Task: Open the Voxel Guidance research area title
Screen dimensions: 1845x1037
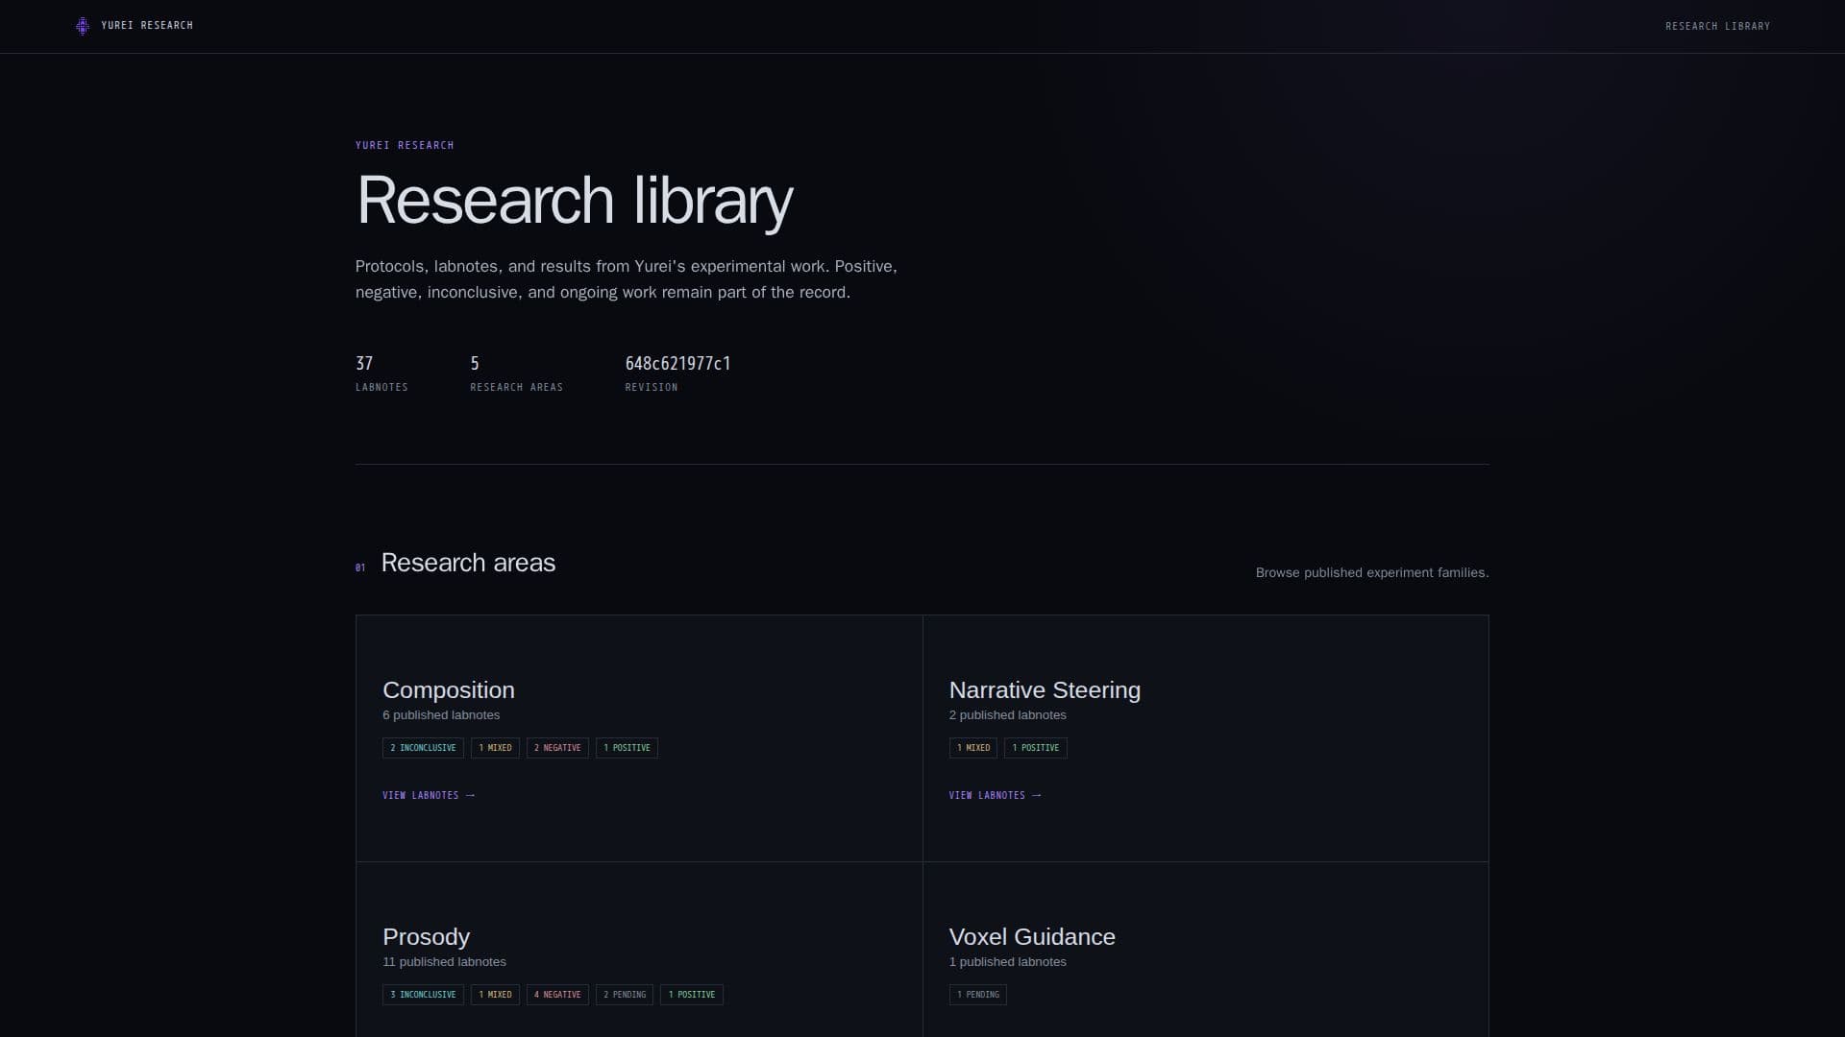Action: tap(1032, 937)
